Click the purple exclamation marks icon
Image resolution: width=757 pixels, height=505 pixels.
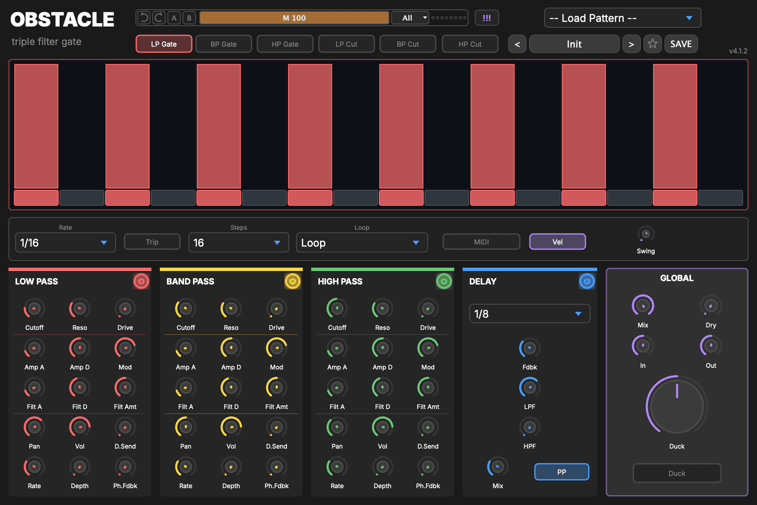[x=487, y=18]
